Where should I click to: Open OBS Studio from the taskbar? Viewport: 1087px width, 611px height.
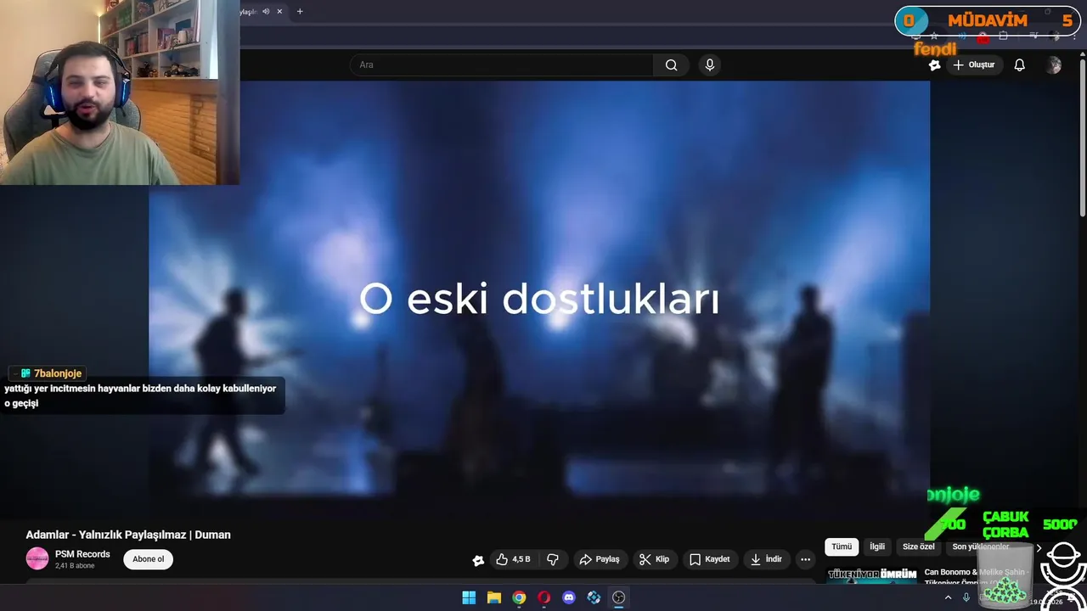(619, 597)
